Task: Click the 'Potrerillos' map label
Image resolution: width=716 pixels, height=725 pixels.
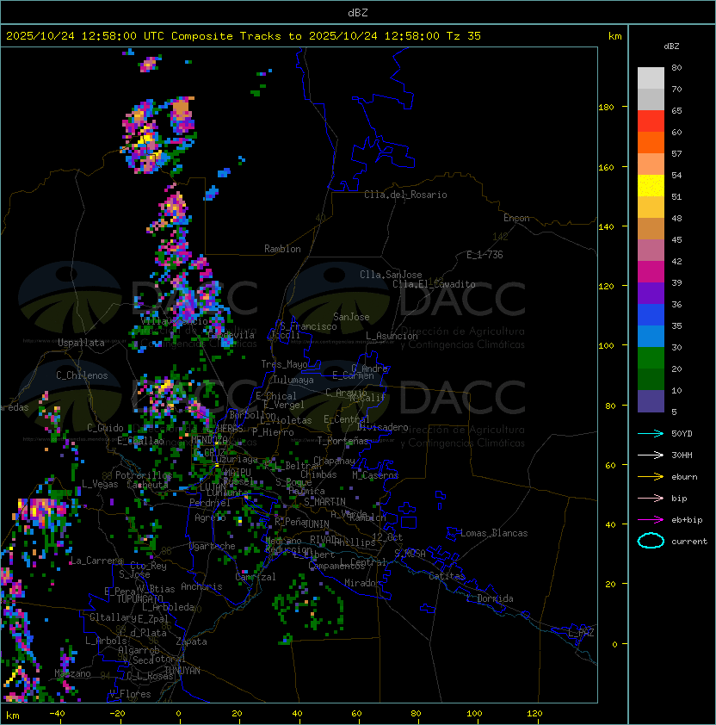Action: click(x=144, y=475)
